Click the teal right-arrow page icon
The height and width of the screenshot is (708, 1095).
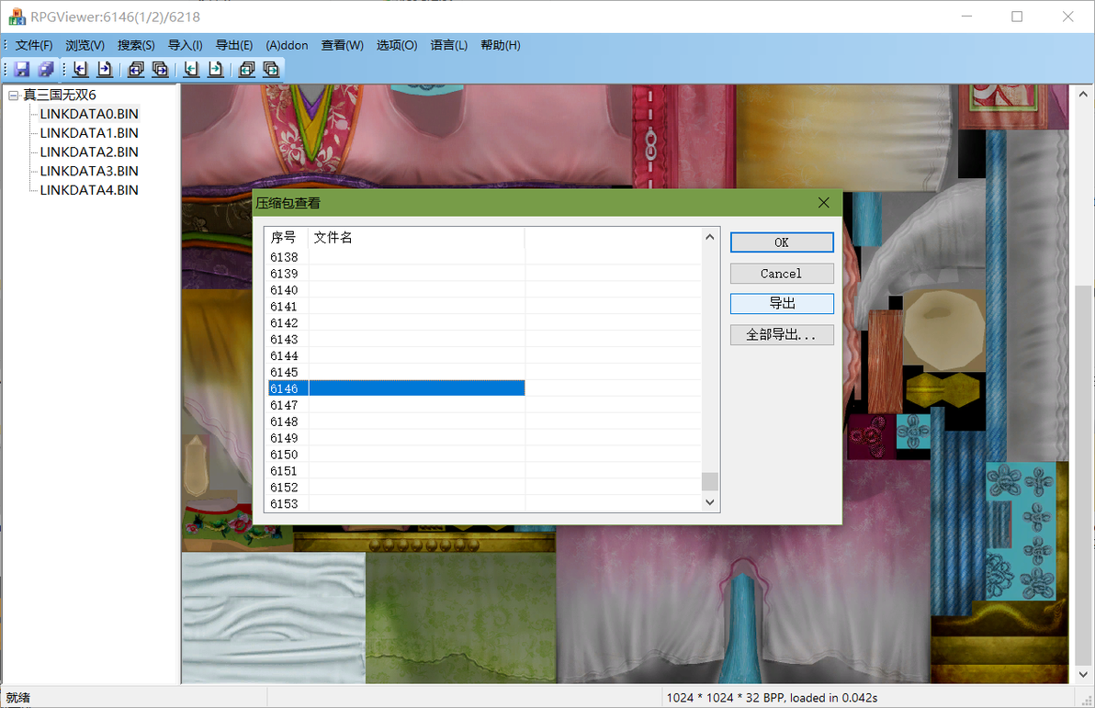coord(216,69)
